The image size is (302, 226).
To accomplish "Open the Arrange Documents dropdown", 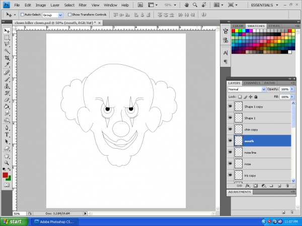I will tap(218, 5).
